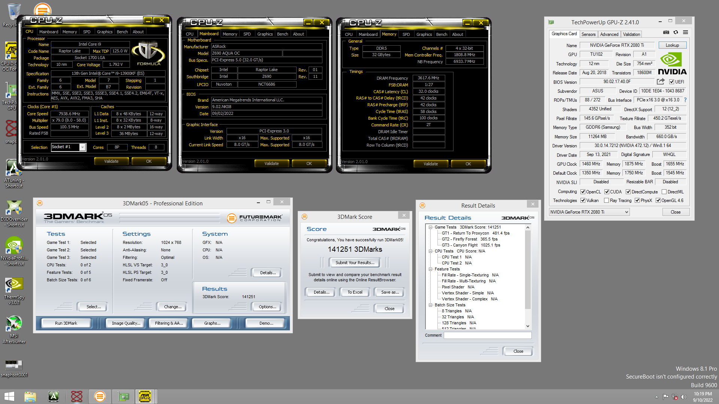This screenshot has height=404, width=719.
Task: Click the GPU-Z title bar app icon
Action: point(551,22)
